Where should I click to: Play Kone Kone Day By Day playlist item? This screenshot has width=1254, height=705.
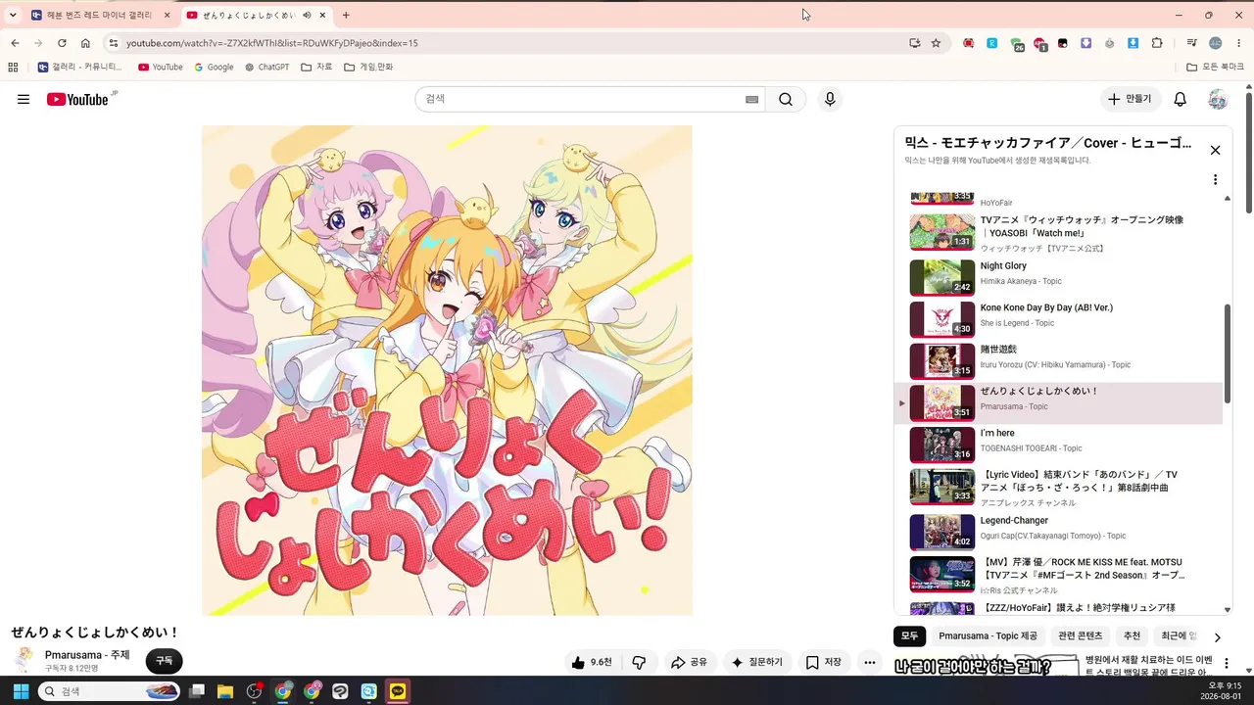point(1060,319)
